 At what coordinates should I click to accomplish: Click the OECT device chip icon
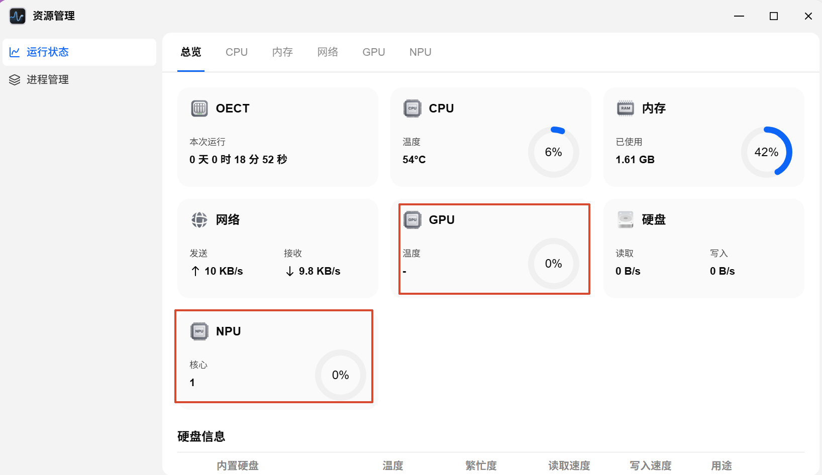click(x=199, y=108)
